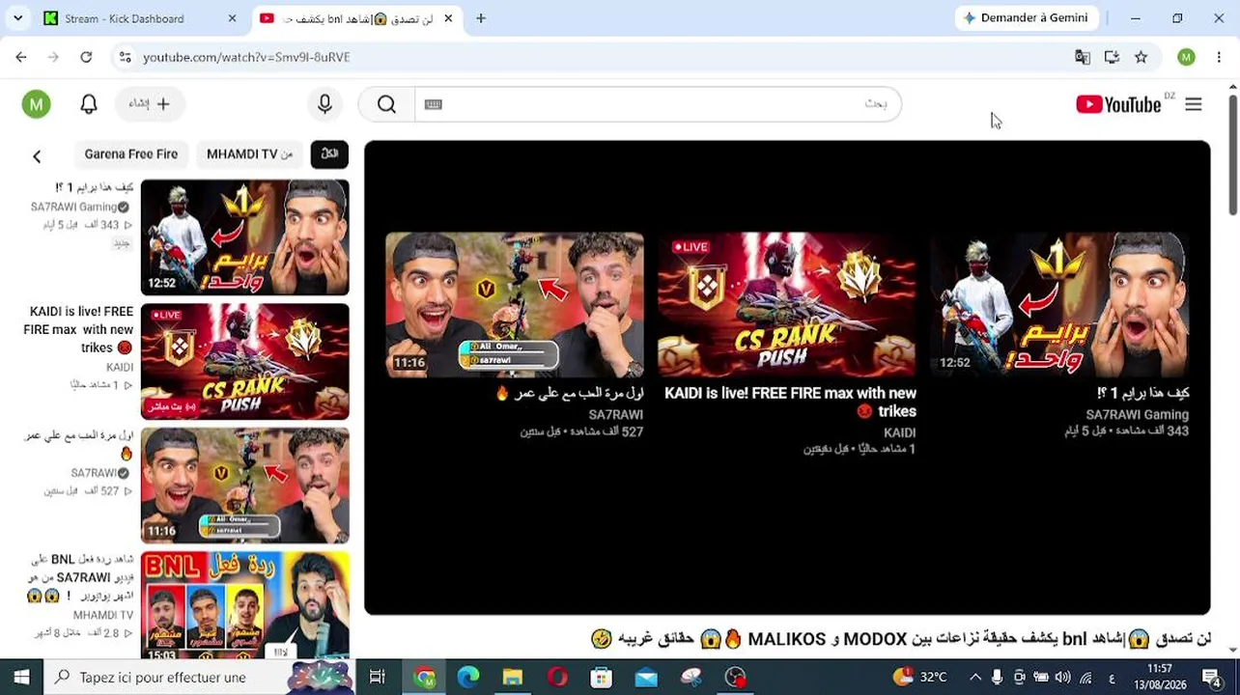Screen dimensions: 1240x695
Task: View site information for youtube.com
Action: point(125,57)
